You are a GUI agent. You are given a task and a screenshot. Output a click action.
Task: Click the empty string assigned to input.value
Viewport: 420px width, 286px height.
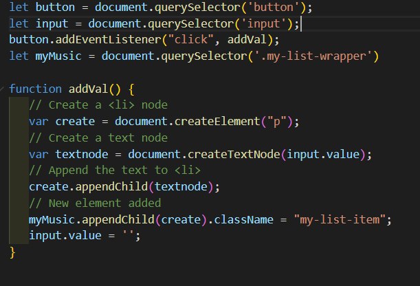point(128,236)
